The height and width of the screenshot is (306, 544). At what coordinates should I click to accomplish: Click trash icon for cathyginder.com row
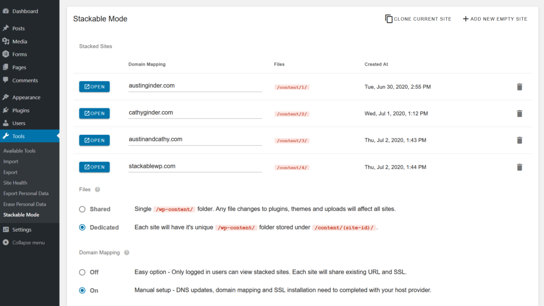point(520,113)
